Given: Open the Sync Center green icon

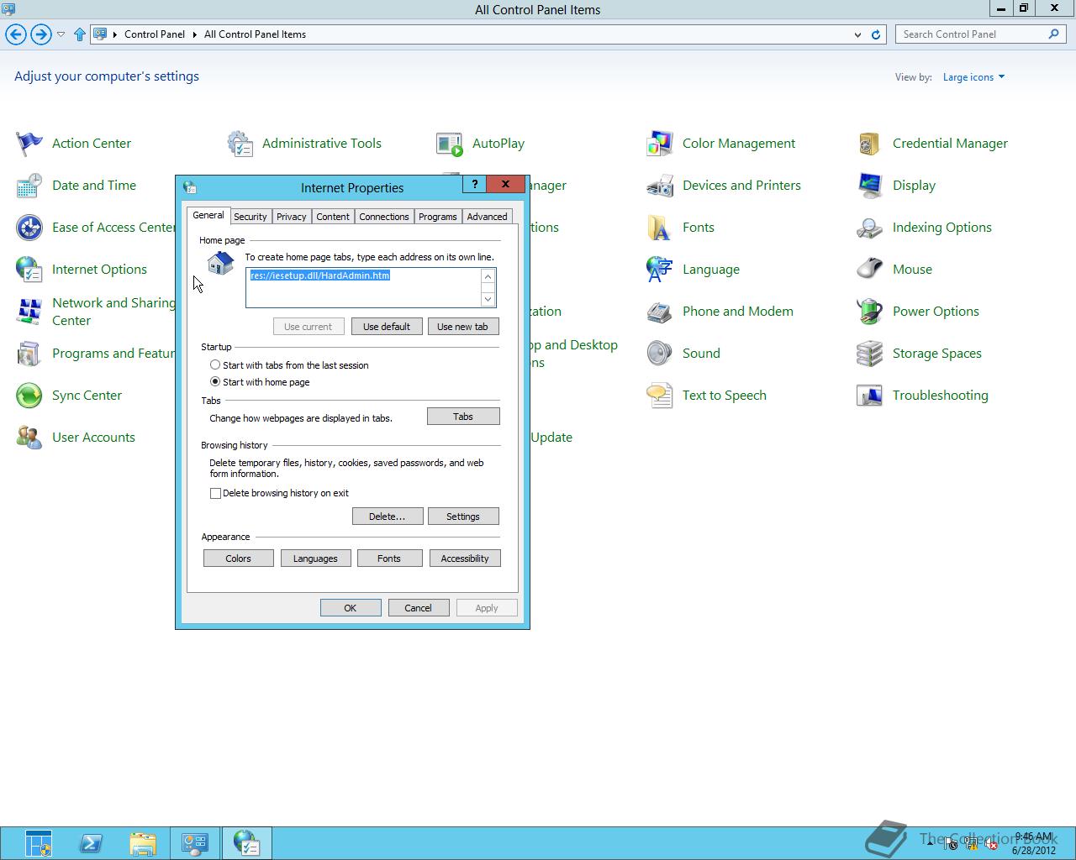Looking at the screenshot, I should [29, 396].
